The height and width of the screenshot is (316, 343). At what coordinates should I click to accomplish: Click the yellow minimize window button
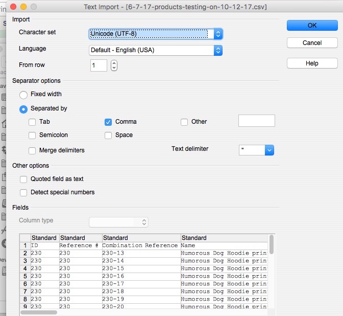(x=23, y=7)
